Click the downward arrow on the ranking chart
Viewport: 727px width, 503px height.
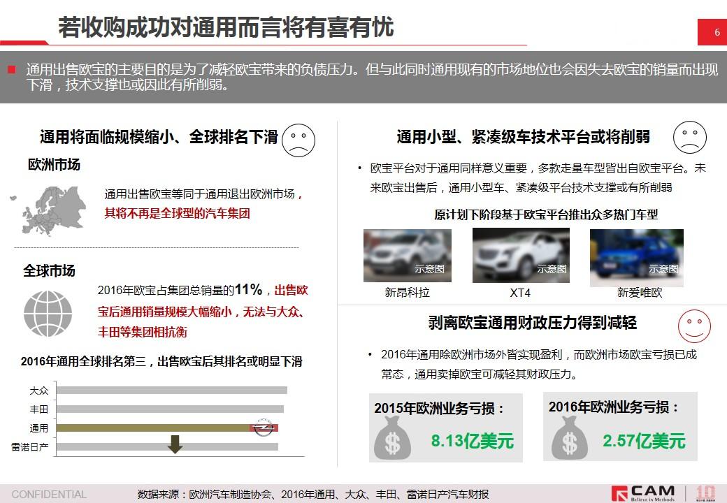(175, 444)
